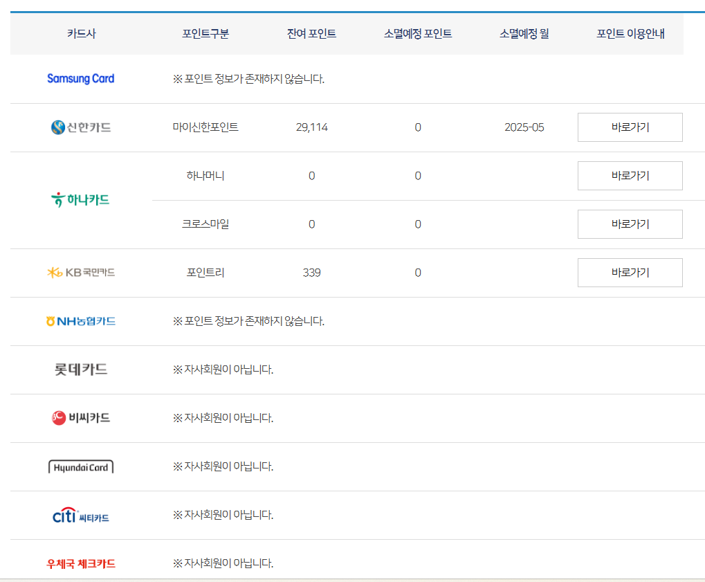Open 바로가기 for 포인트리
The image size is (705, 582).
(630, 273)
